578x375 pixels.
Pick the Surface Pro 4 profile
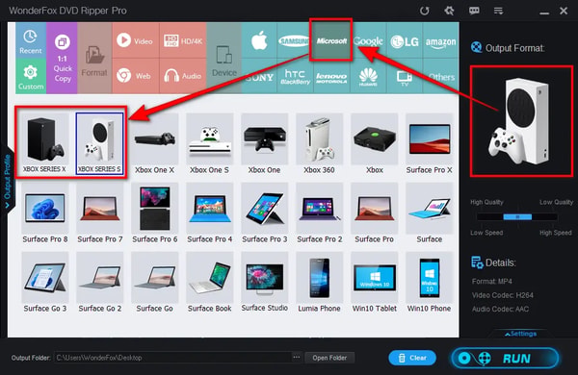(x=209, y=213)
